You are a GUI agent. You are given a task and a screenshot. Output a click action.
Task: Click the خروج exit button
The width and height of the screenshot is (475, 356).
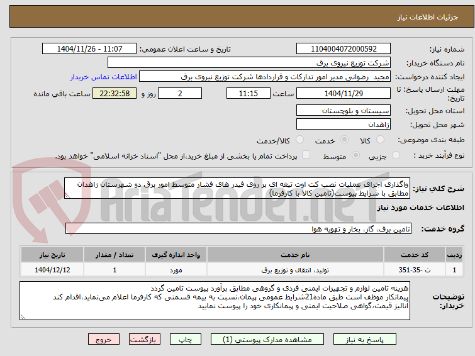tap(104, 340)
